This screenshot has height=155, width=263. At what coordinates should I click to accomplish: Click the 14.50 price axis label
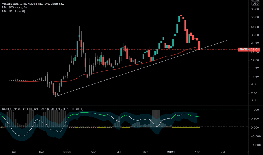pos(255,68)
